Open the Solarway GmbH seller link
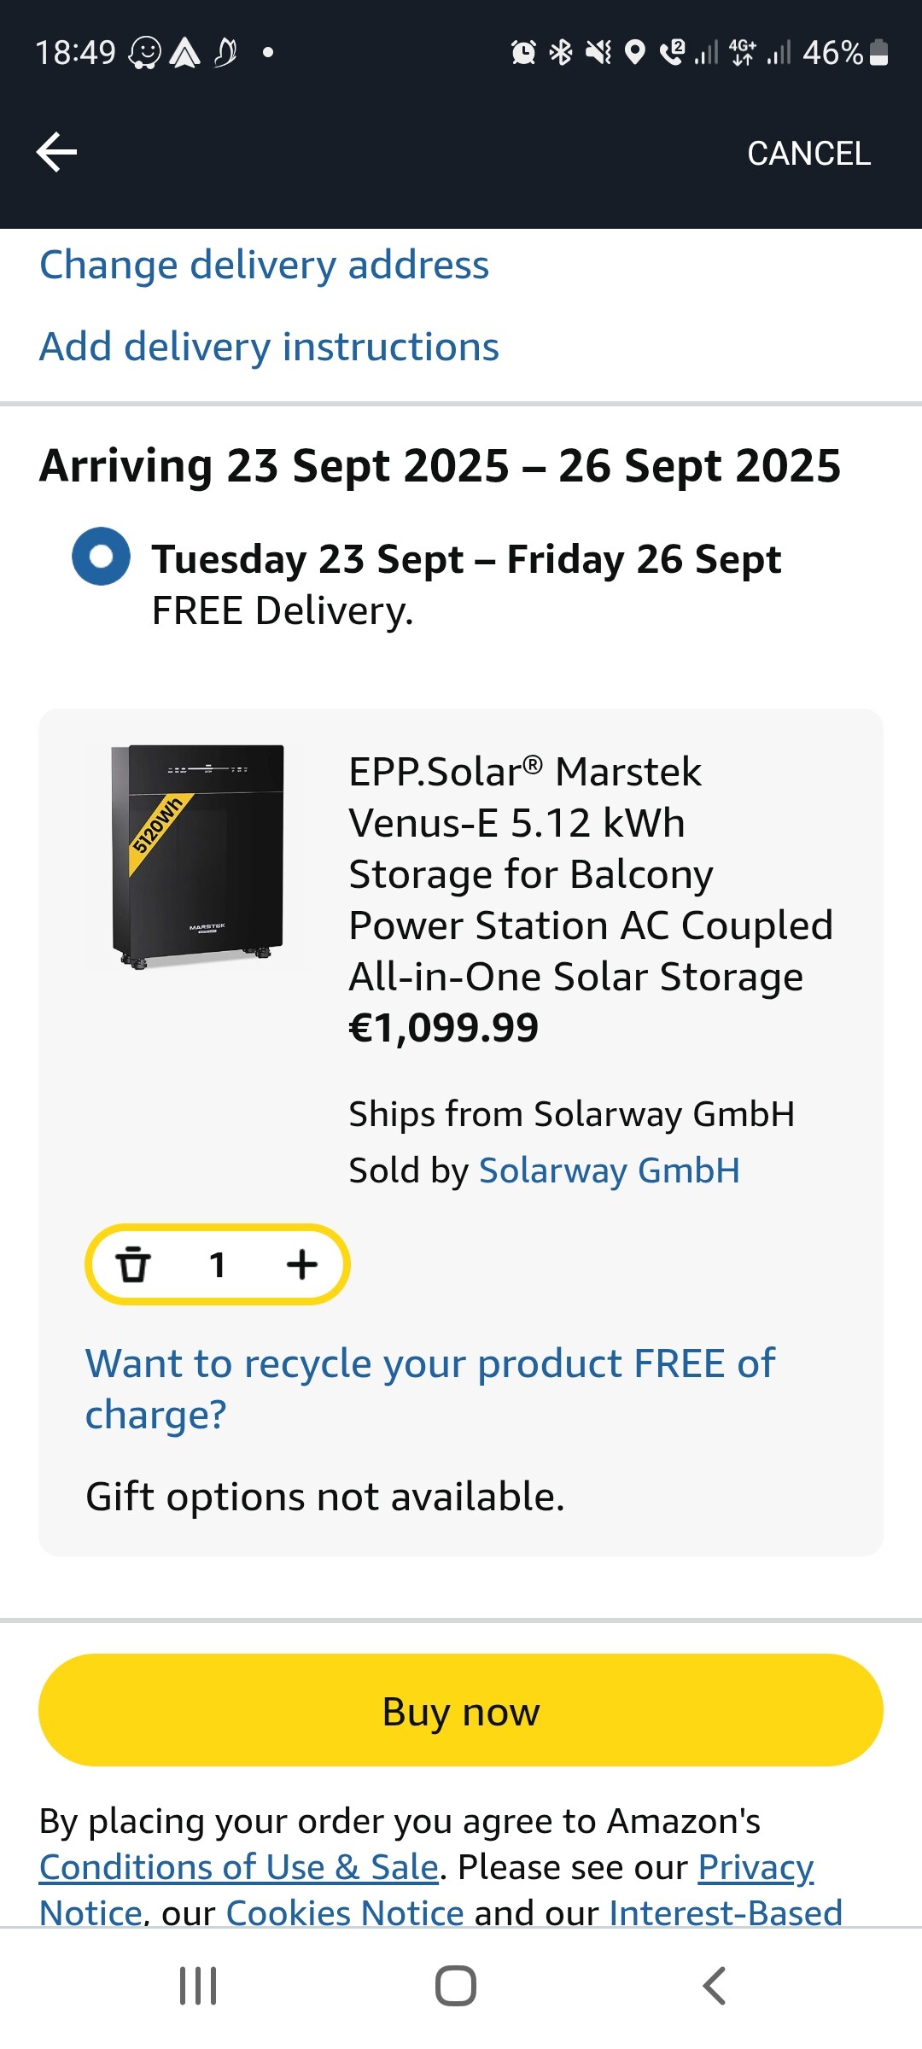The width and height of the screenshot is (922, 2049). tap(609, 1170)
